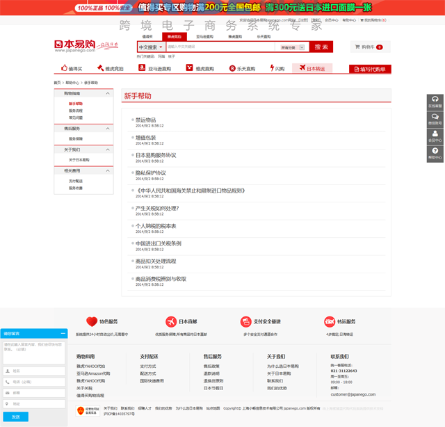Image resolution: width=445 pixels, height=427 pixels.
Task: Open the 微信 chat bubble icon in right sidebar
Action: (x=435, y=116)
